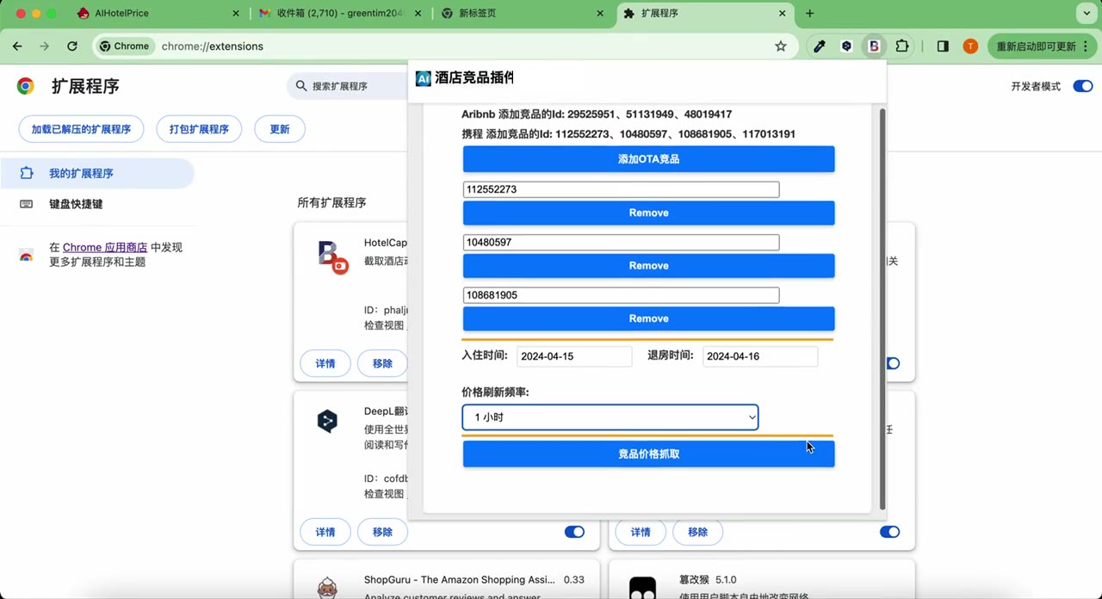This screenshot has width=1102, height=599.
Task: Disable the DeepL extension toggle
Action: (574, 532)
